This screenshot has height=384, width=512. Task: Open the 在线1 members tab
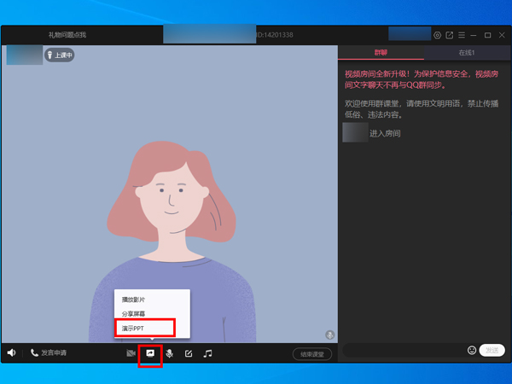(x=467, y=53)
